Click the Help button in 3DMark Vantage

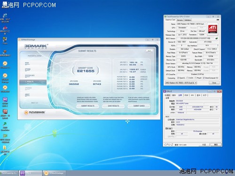click(x=149, y=51)
